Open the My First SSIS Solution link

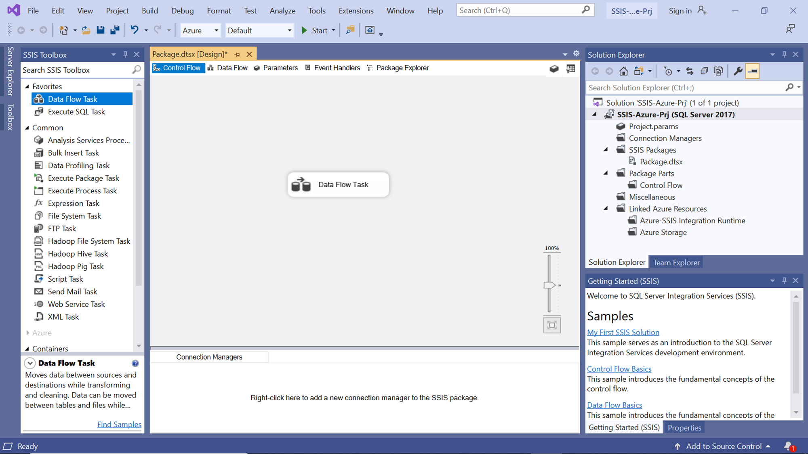[x=623, y=333]
